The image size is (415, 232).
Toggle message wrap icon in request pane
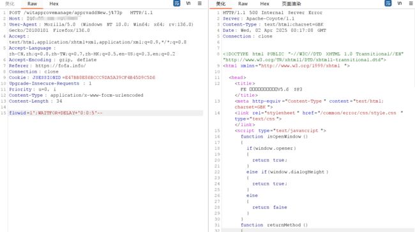[x=176, y=3]
